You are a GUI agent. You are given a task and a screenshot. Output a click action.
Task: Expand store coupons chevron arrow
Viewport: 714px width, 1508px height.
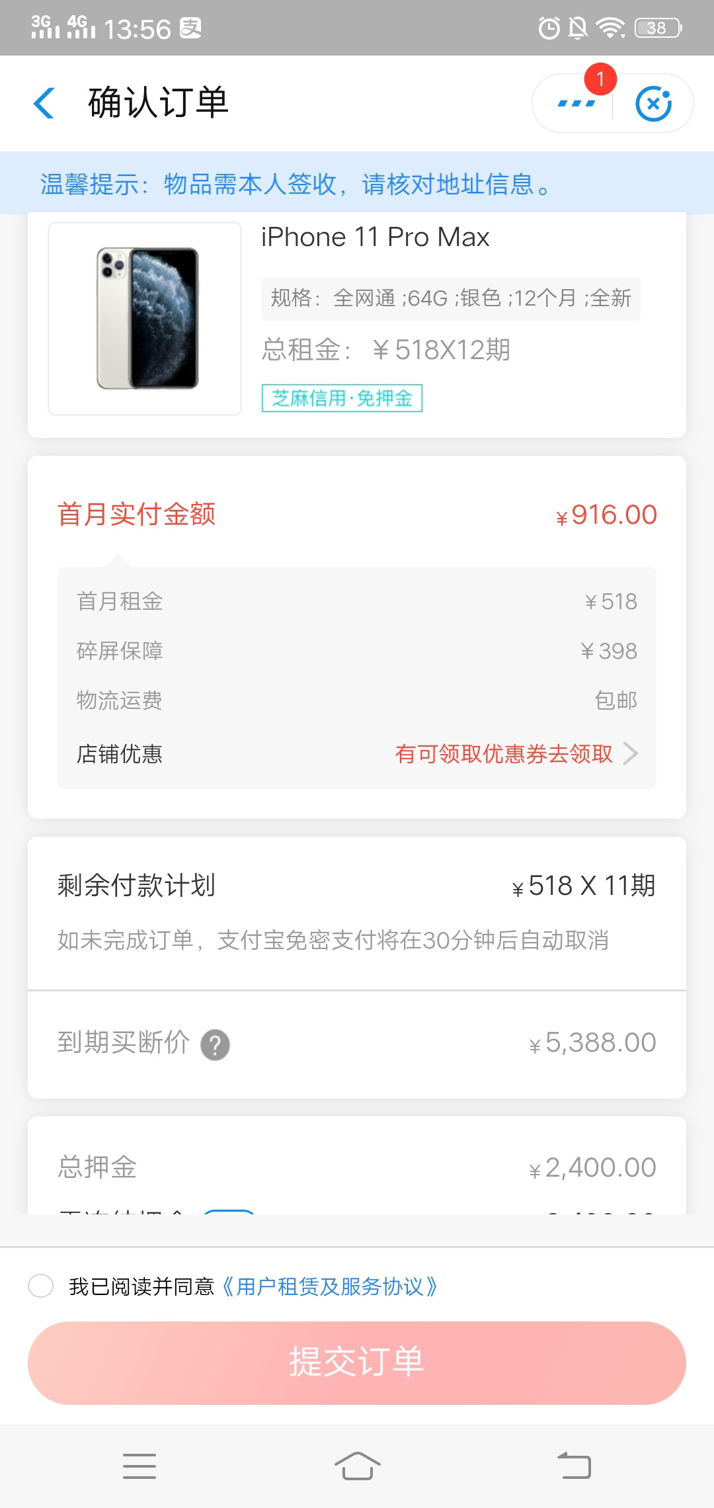coord(631,753)
